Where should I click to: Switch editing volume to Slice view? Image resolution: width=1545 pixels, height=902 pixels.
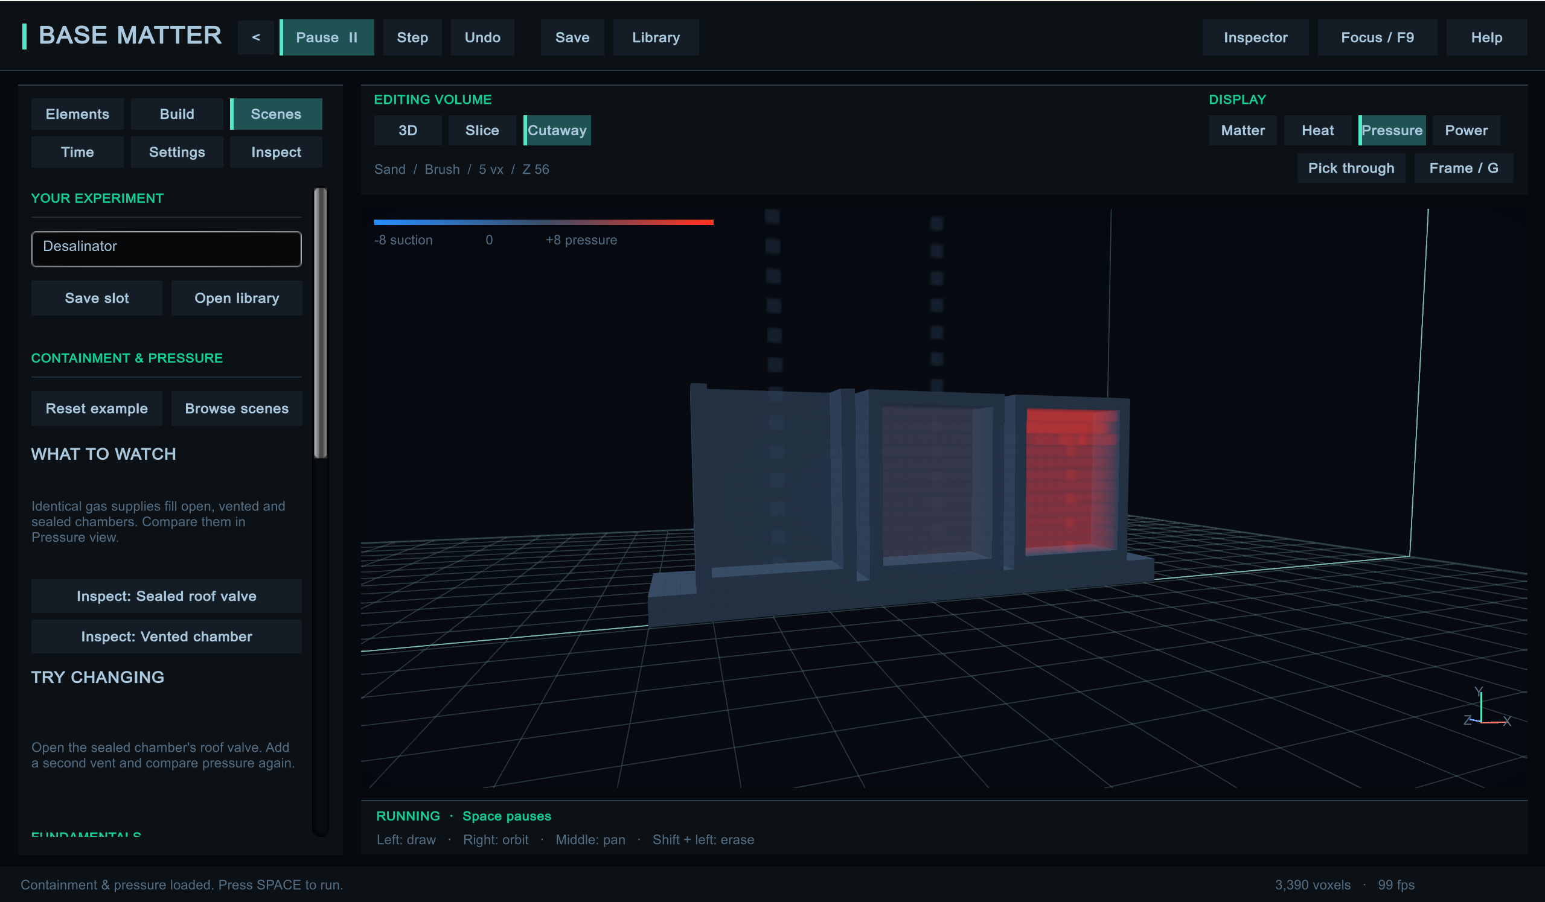coord(482,130)
